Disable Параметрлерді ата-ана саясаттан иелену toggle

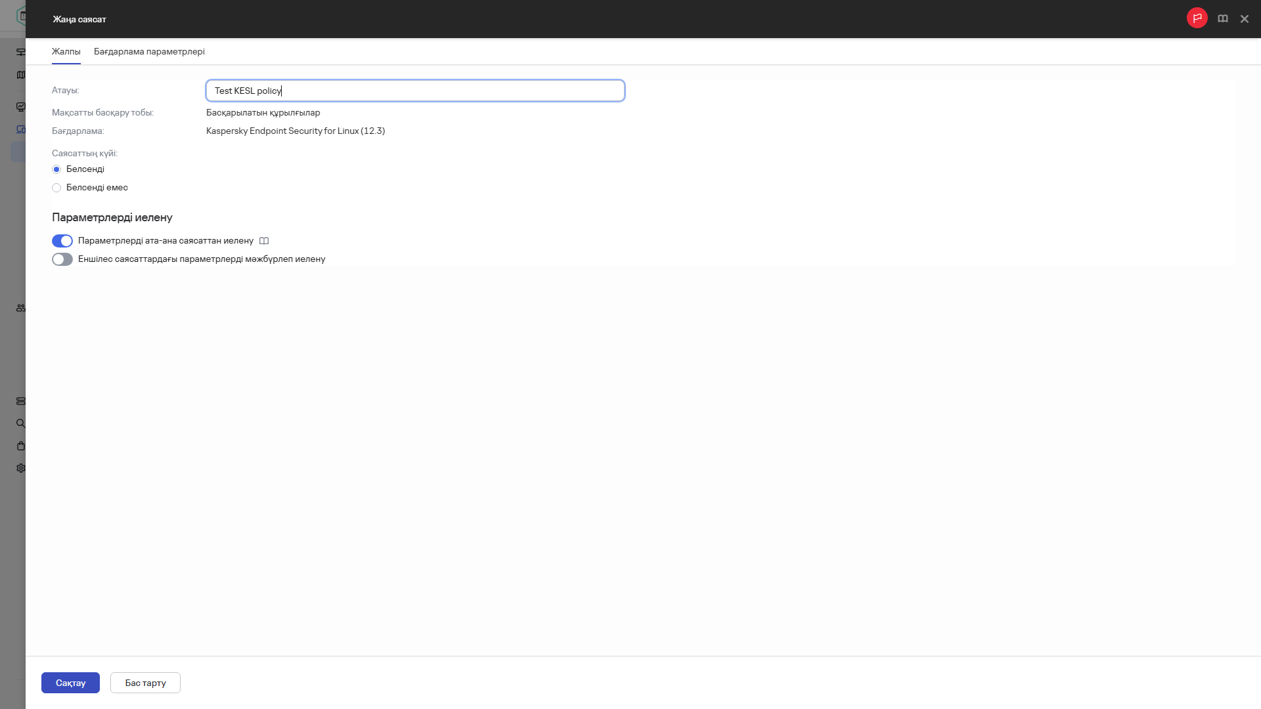[62, 241]
